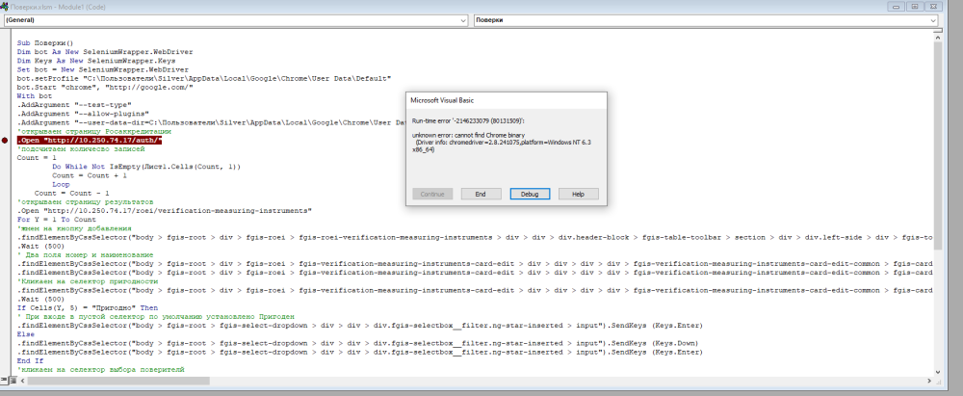
Task: Click the red breakpoint dot in the margin
Action: click(7, 141)
